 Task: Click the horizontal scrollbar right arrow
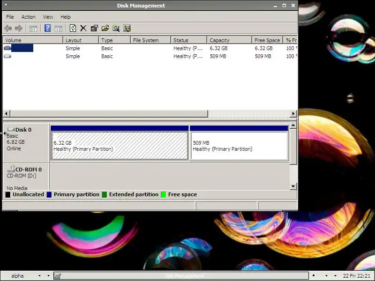pyautogui.click(x=293, y=114)
